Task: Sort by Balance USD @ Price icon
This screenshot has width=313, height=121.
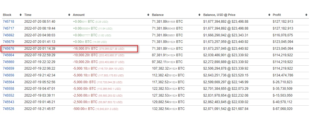Action: click(x=269, y=15)
